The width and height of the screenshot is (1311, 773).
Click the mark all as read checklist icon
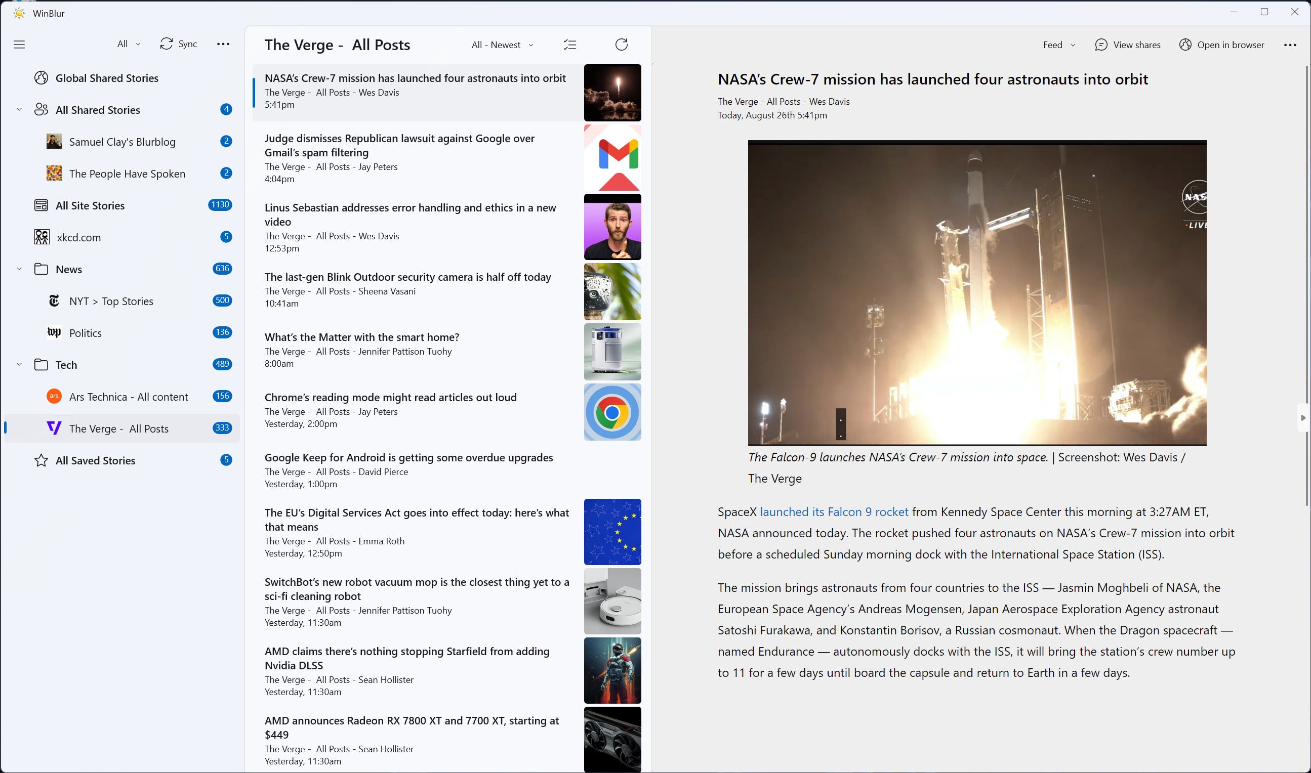click(569, 45)
